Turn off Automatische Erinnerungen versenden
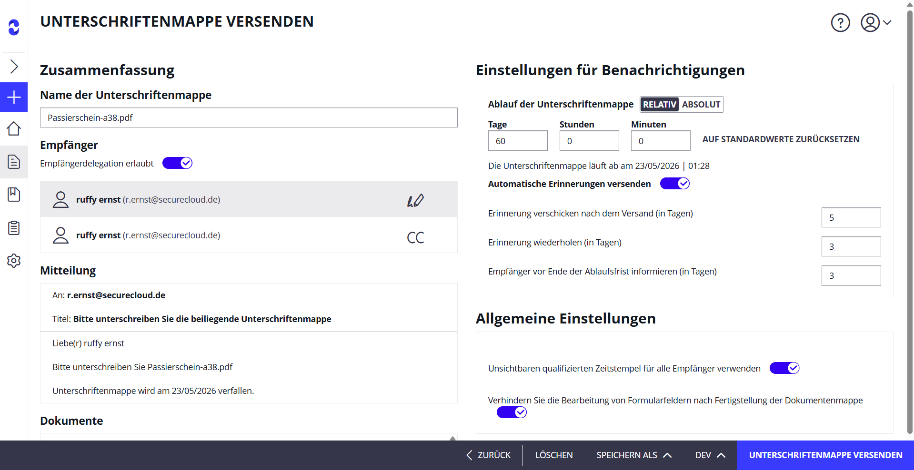 click(674, 183)
